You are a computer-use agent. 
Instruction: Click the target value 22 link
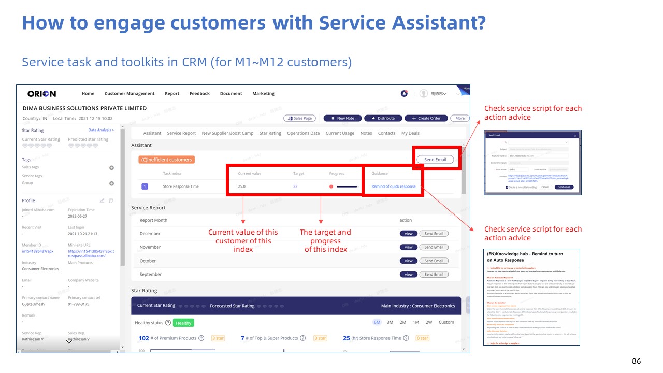pos(295,187)
